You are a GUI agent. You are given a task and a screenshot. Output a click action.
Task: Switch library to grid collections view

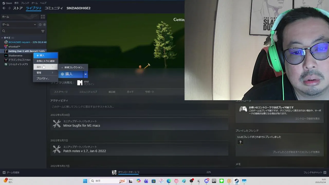43,17
